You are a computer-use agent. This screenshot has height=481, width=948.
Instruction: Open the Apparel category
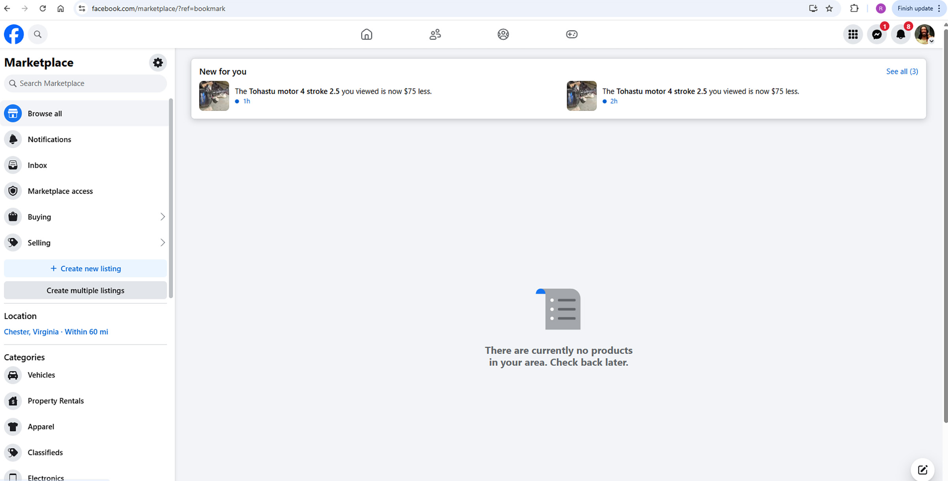85,427
